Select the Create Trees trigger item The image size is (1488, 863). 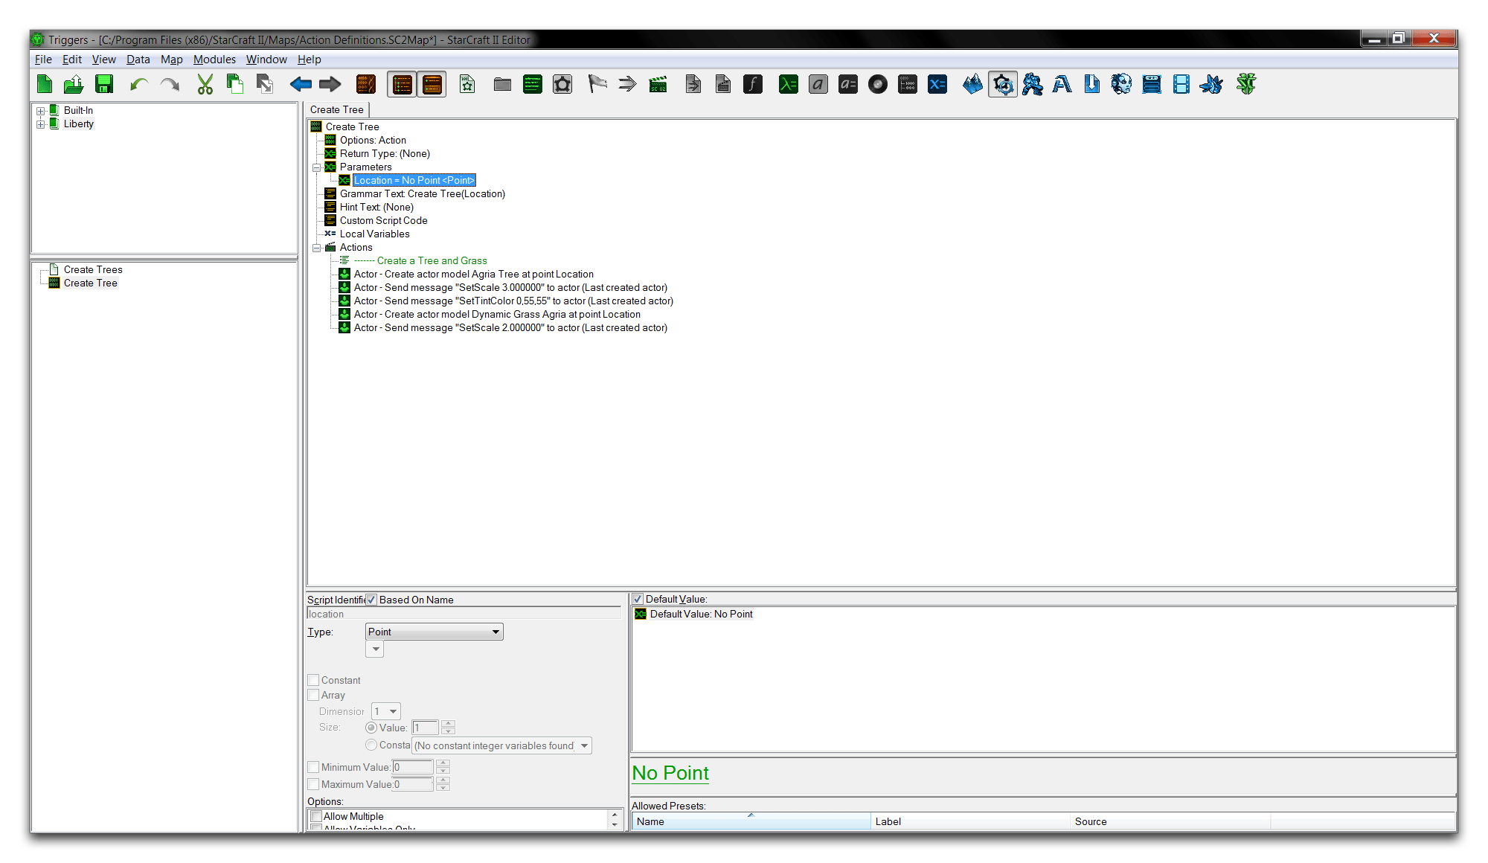[93, 270]
